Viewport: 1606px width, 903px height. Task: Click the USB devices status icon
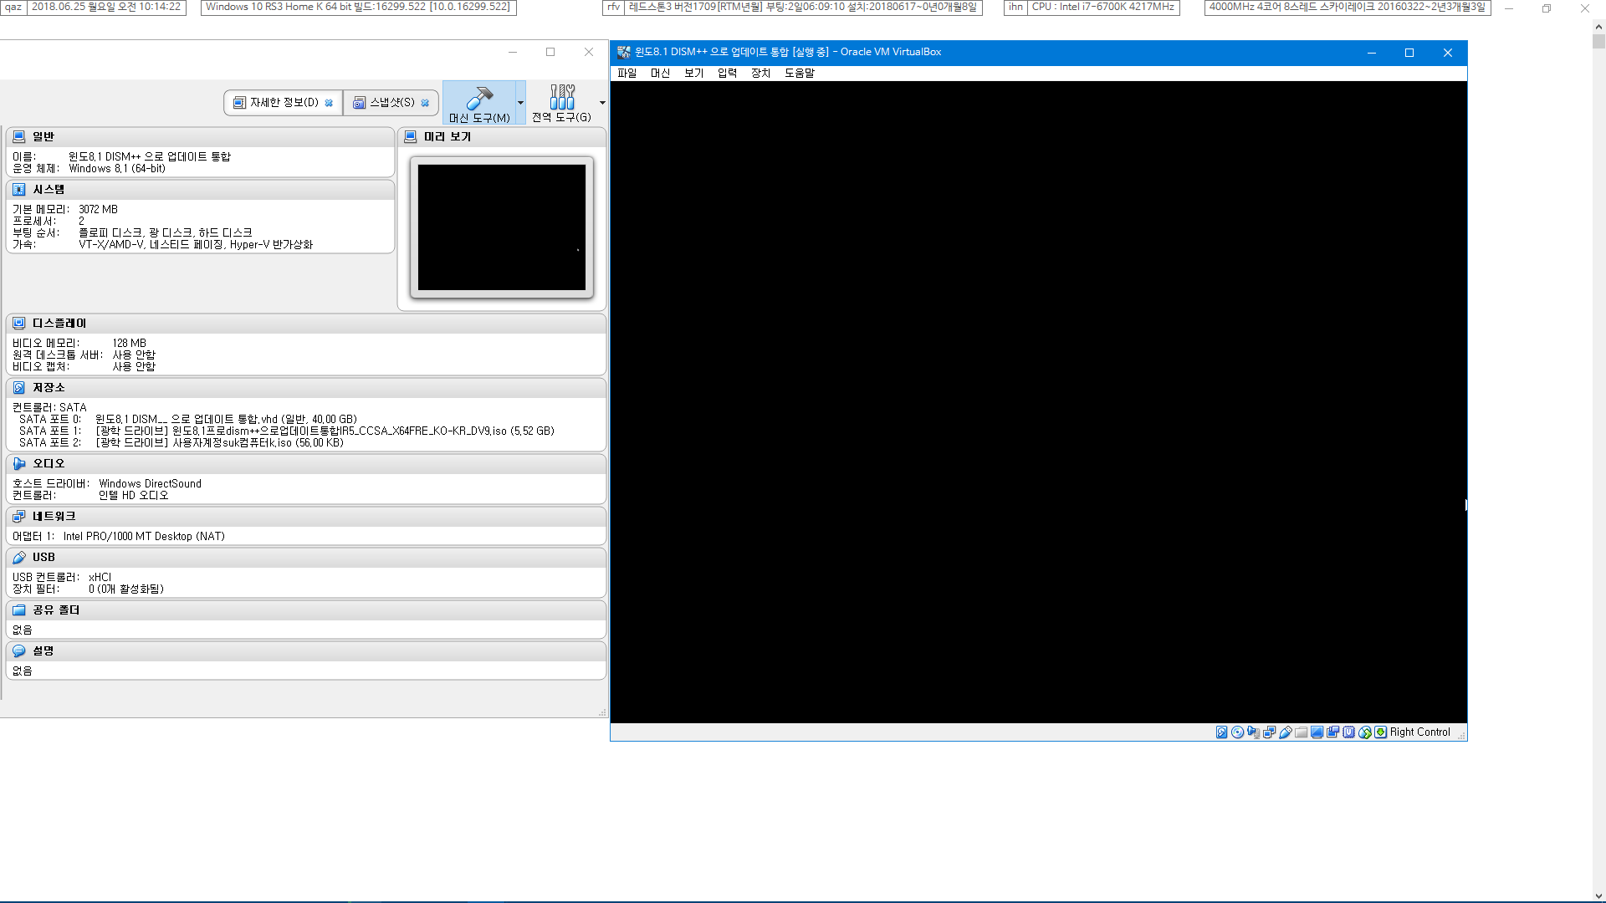pos(1285,732)
